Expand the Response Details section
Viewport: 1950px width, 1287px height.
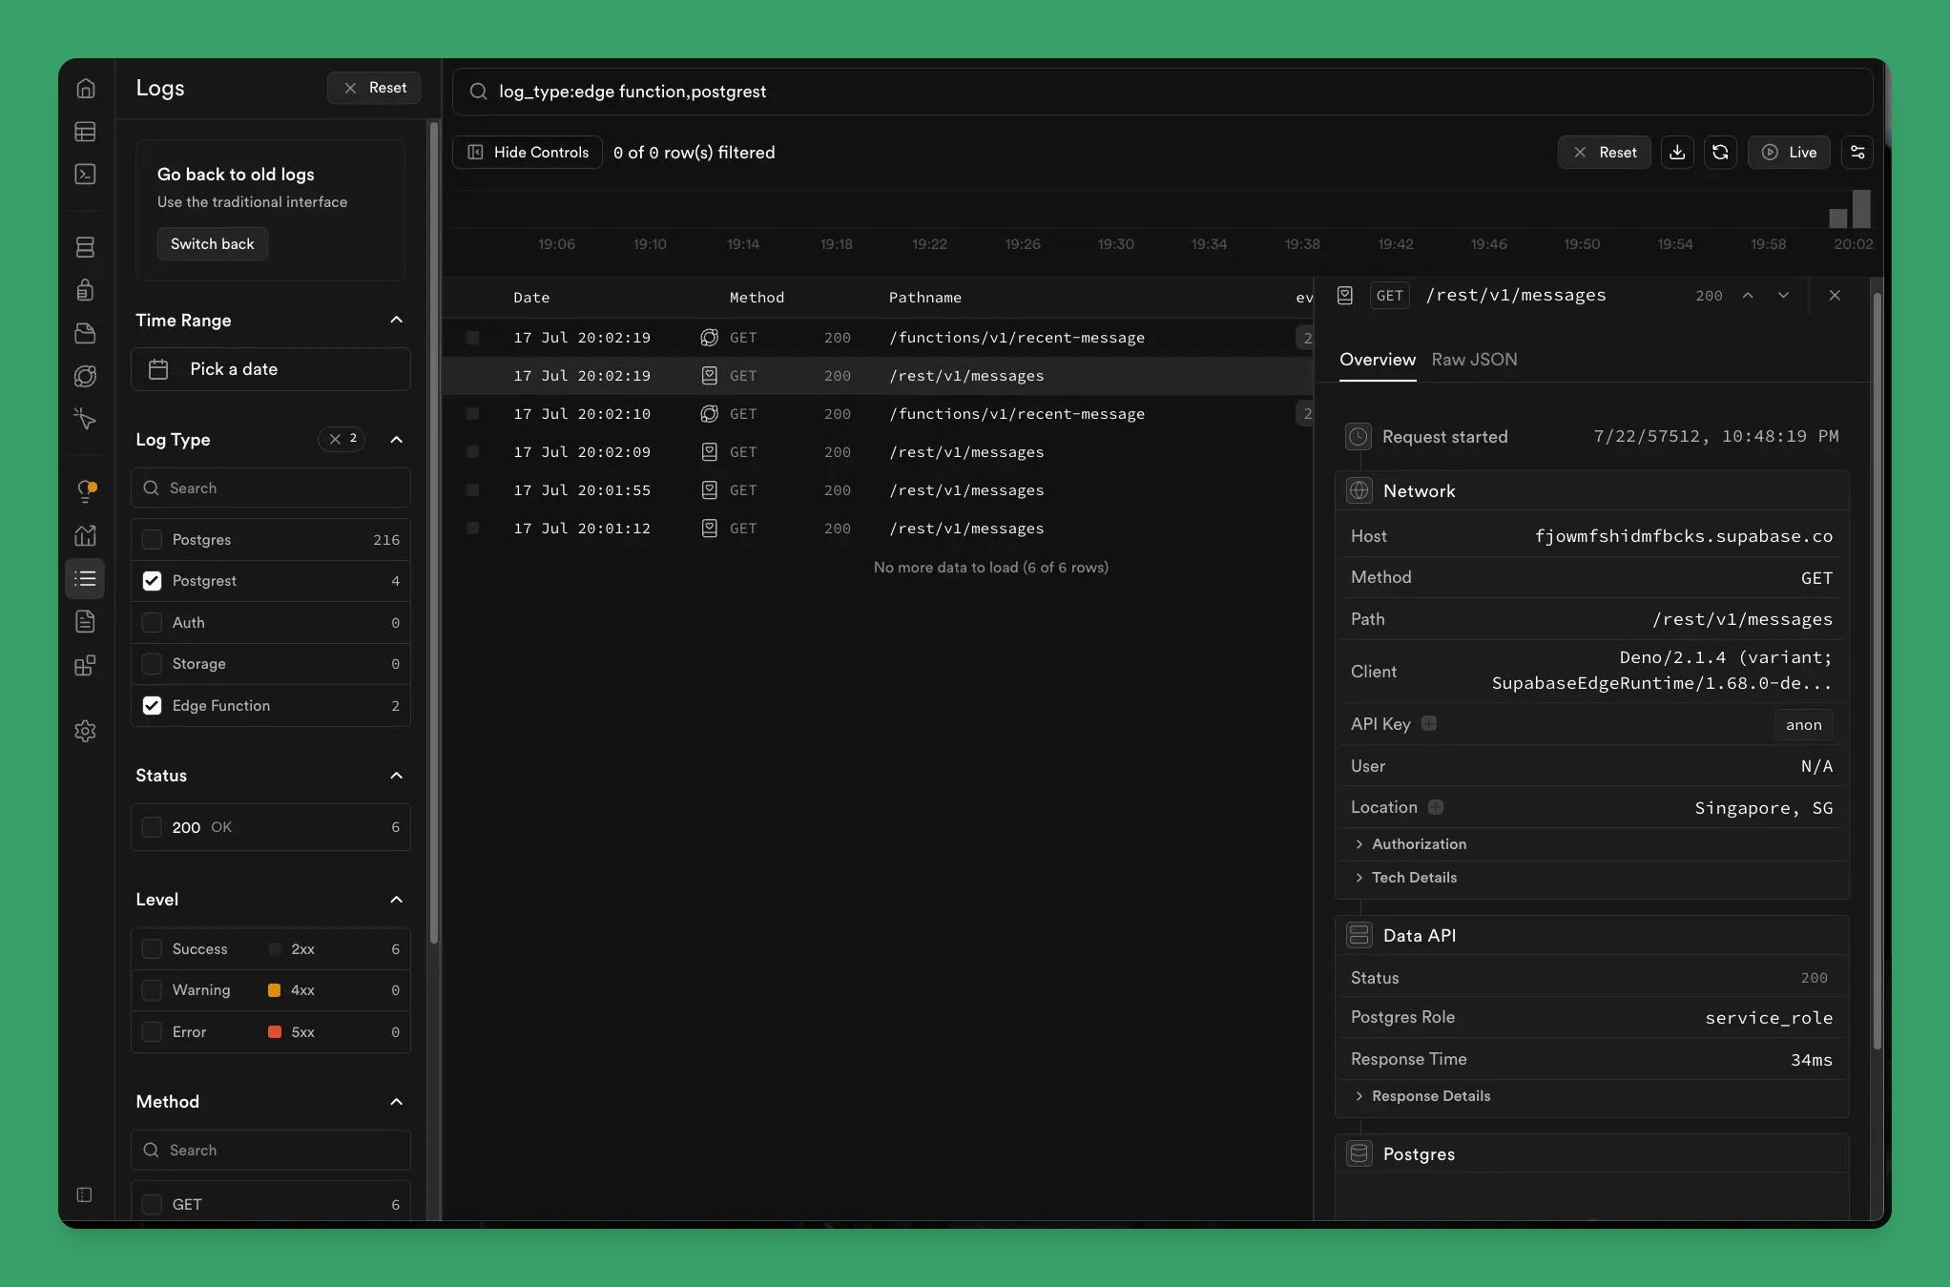1422,1096
